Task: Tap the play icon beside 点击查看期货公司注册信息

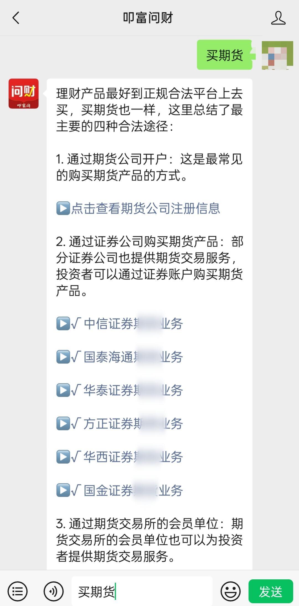Action: coord(63,208)
